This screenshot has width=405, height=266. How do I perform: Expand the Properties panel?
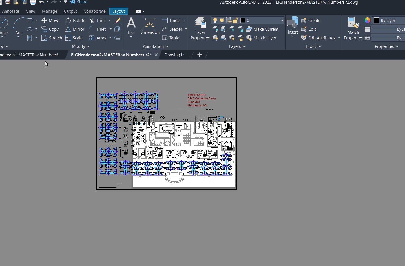click(x=387, y=46)
